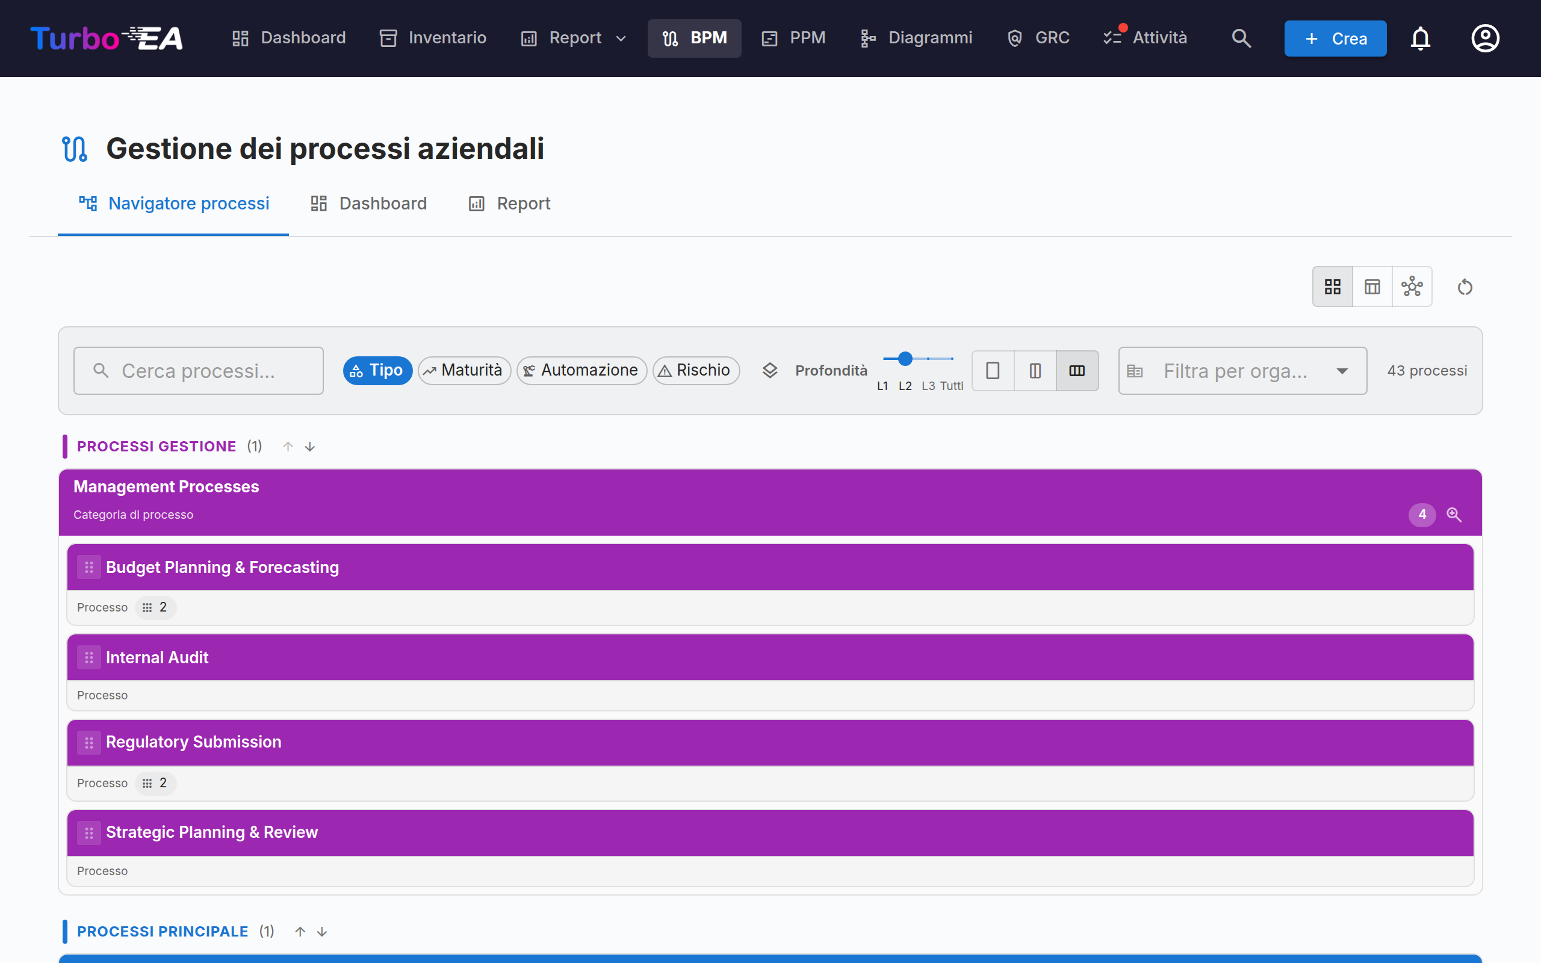Click dropdown arrow of organization filter
The height and width of the screenshot is (963, 1541).
click(1342, 371)
